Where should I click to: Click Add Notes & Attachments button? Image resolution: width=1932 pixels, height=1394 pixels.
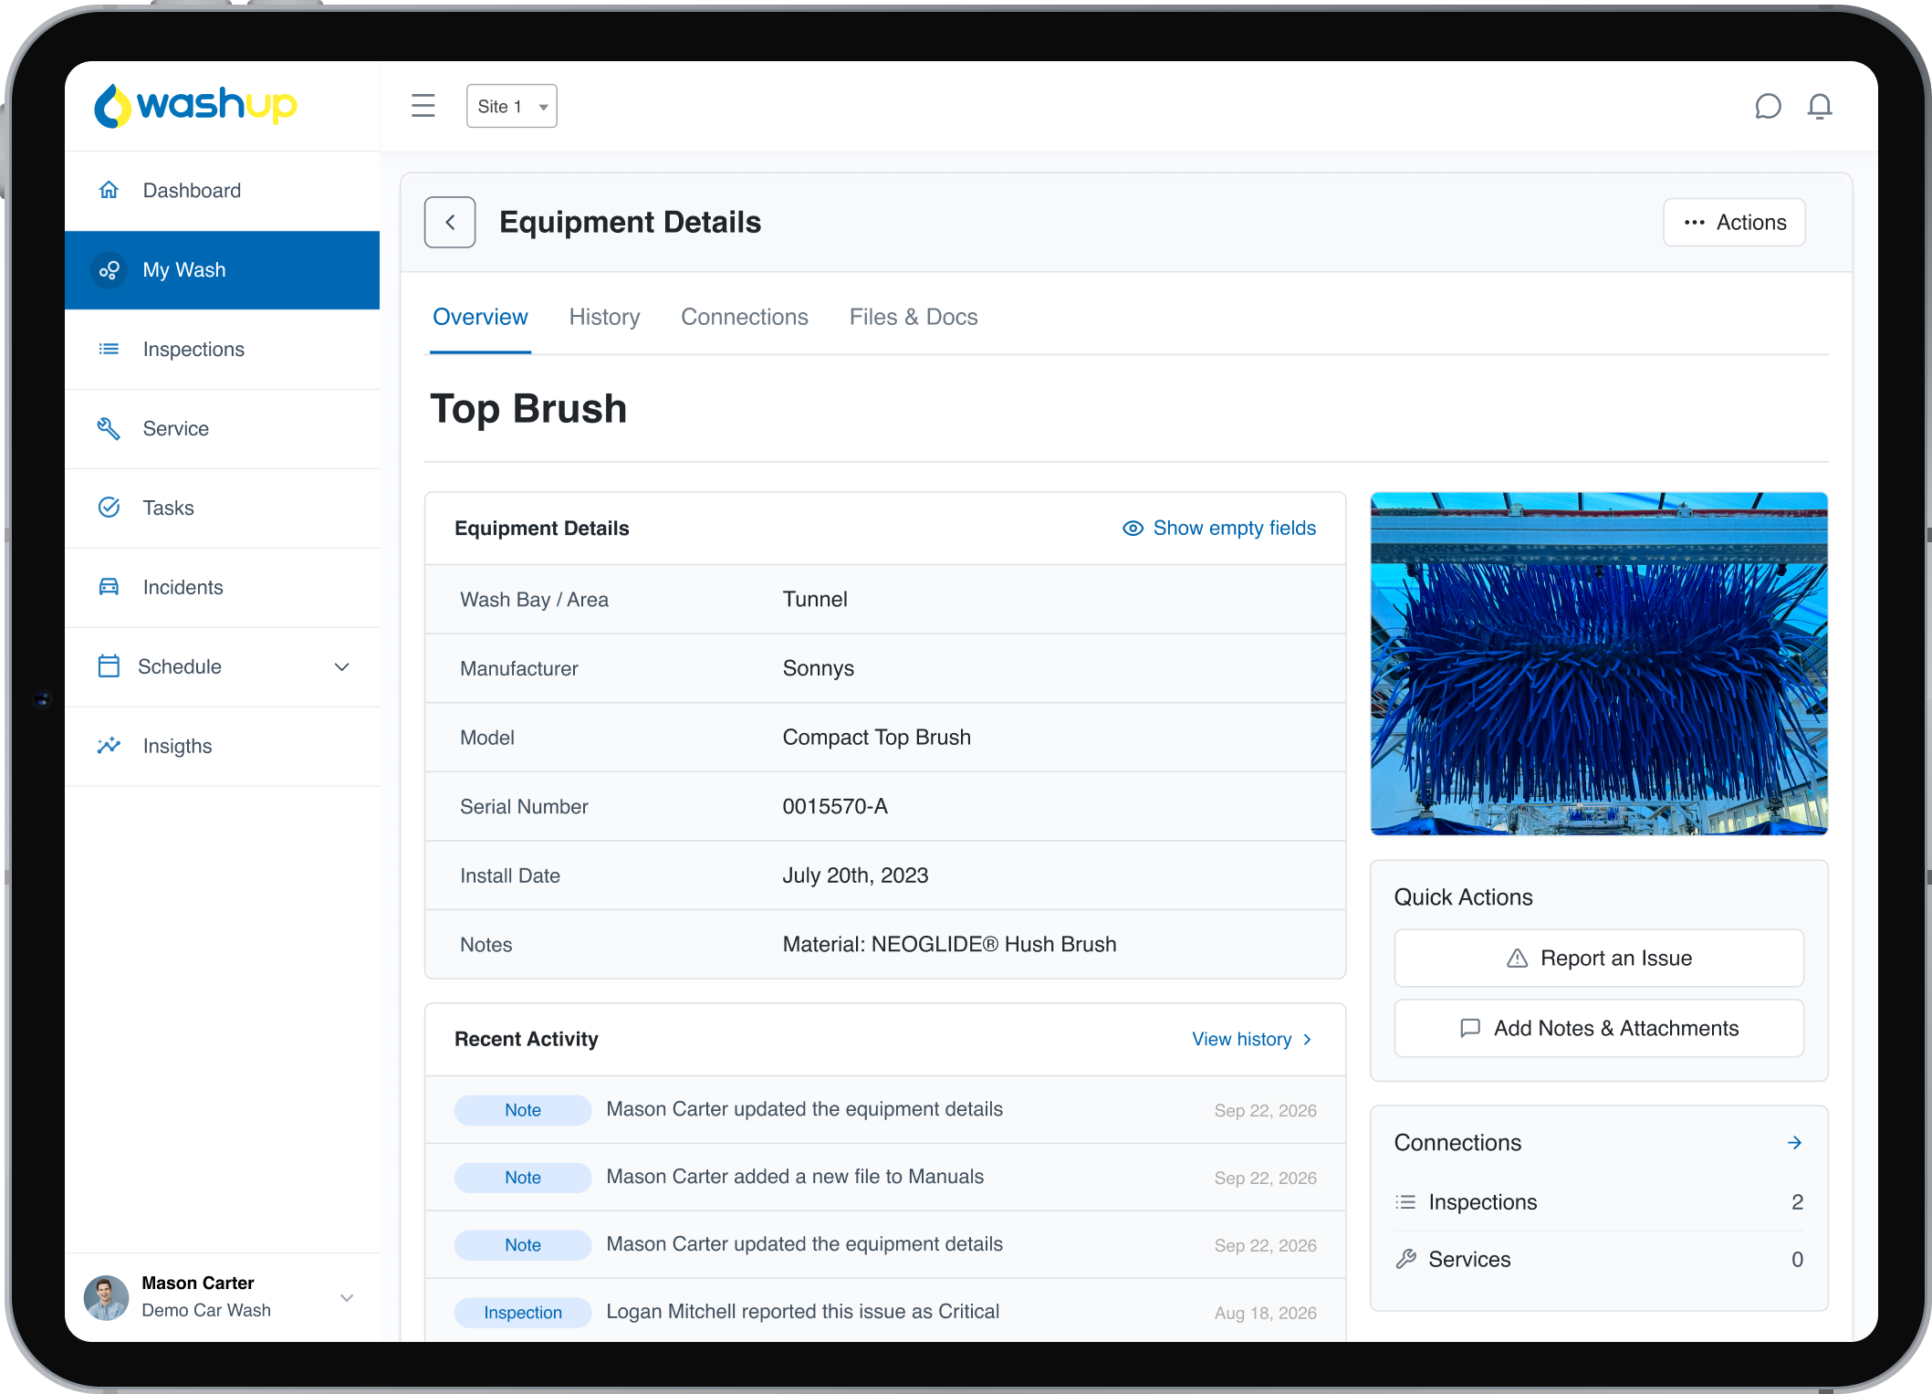[1599, 1028]
